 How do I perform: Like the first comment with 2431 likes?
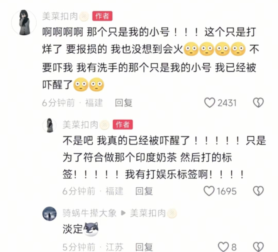[210, 103]
